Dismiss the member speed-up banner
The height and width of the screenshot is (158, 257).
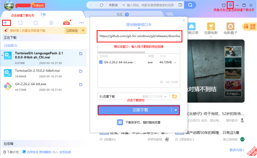[x=83, y=30]
